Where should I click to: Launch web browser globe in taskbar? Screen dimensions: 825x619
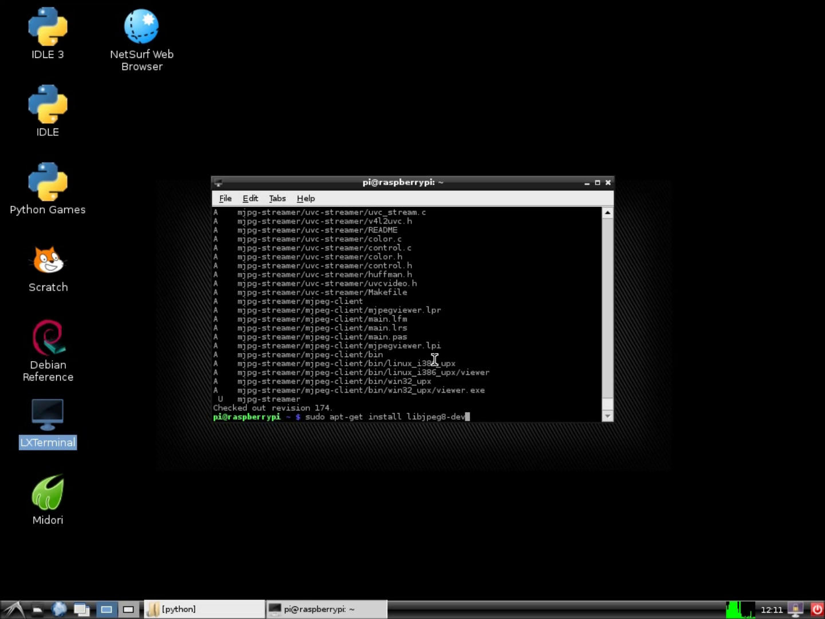[x=59, y=609]
